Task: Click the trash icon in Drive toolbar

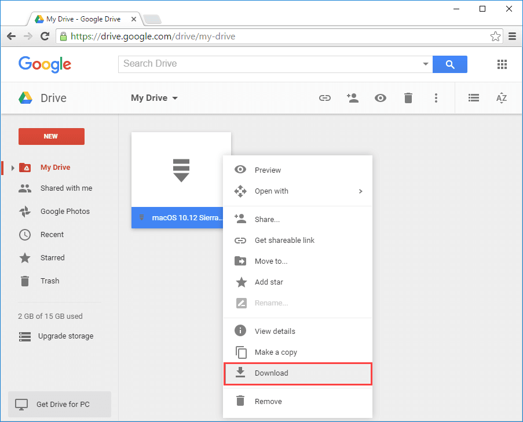Action: (408, 98)
